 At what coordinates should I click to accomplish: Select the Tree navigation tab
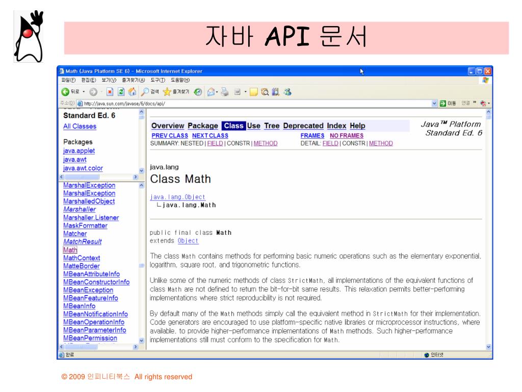pyautogui.click(x=272, y=126)
